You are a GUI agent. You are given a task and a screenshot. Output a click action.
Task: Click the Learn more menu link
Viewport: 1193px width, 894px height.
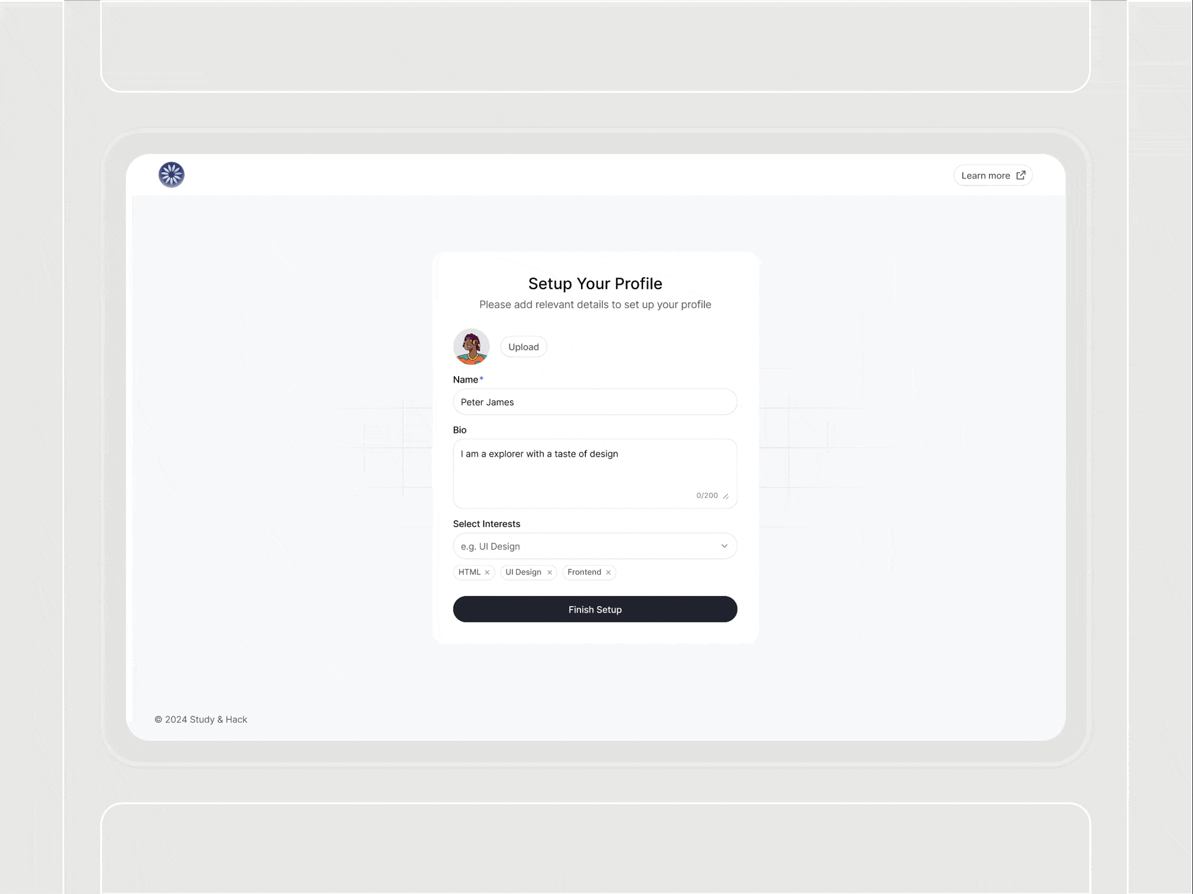tap(992, 175)
